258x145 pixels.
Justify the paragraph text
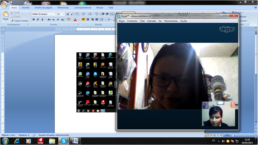(97, 19)
